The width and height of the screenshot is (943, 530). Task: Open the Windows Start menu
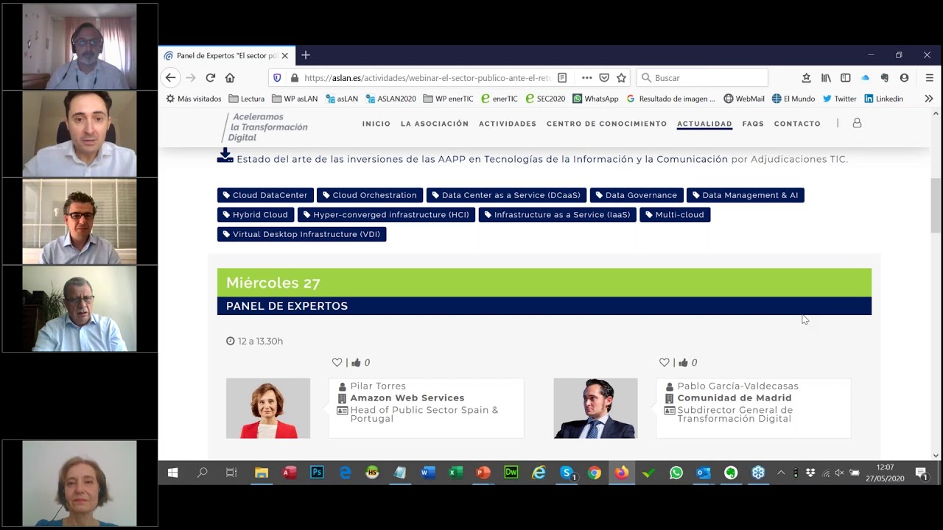point(172,473)
